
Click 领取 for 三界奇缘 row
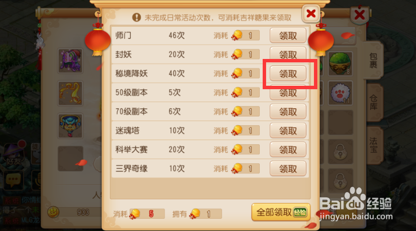tap(288, 169)
